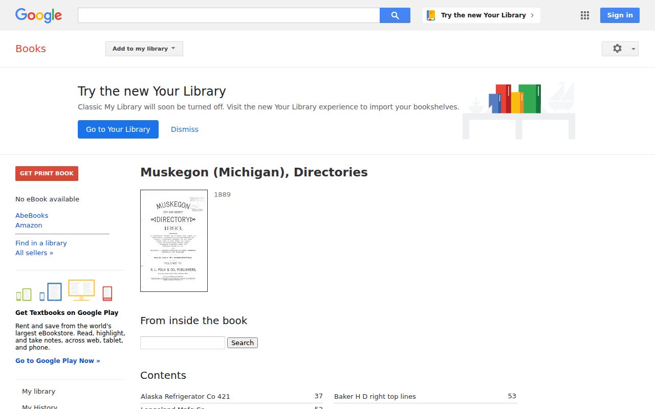Click the Get Textbooks on Google Play heading

(67, 312)
